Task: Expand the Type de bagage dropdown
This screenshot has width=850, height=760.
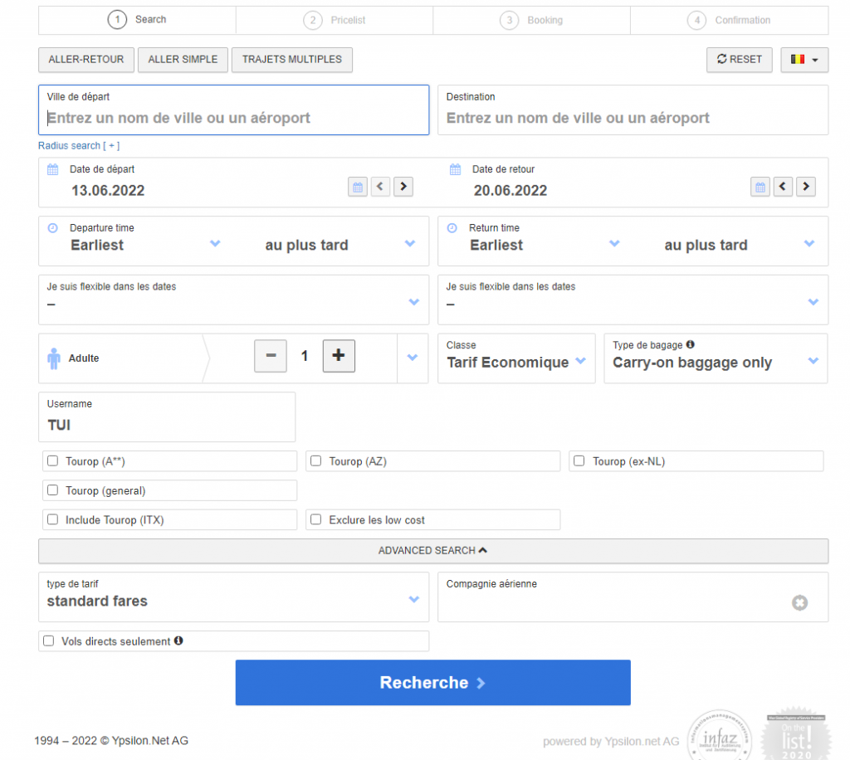Action: (x=715, y=363)
